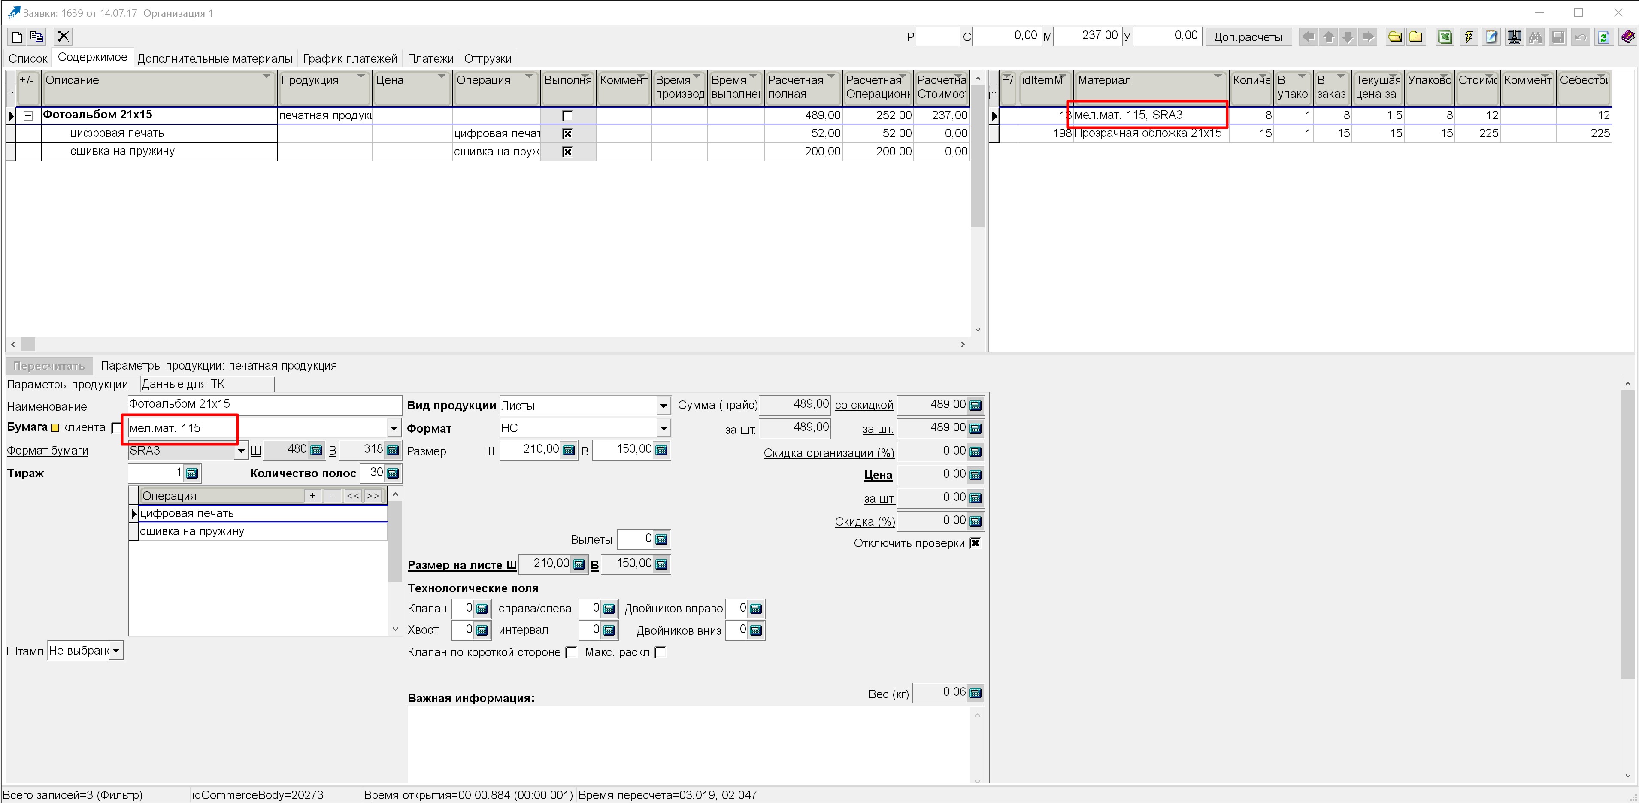Click the horizontal scrollbar under the order grid
Viewport: 1639px width, 803px height.
tap(488, 344)
